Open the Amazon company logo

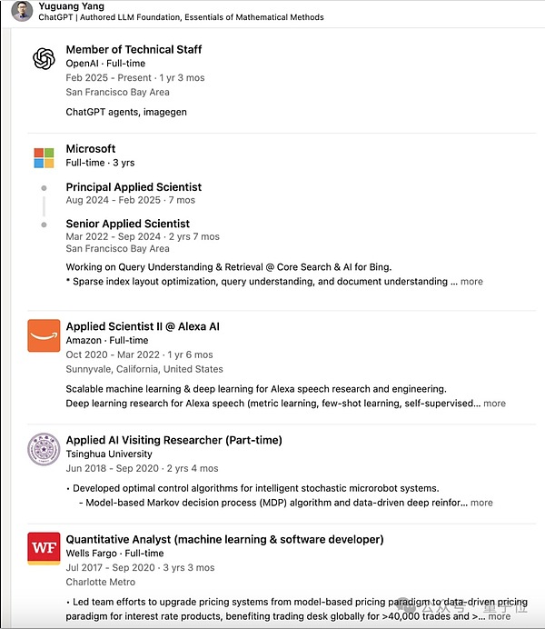(x=44, y=336)
